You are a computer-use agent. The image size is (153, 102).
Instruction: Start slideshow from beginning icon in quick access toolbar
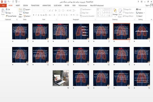pyautogui.click(x=16, y=2)
